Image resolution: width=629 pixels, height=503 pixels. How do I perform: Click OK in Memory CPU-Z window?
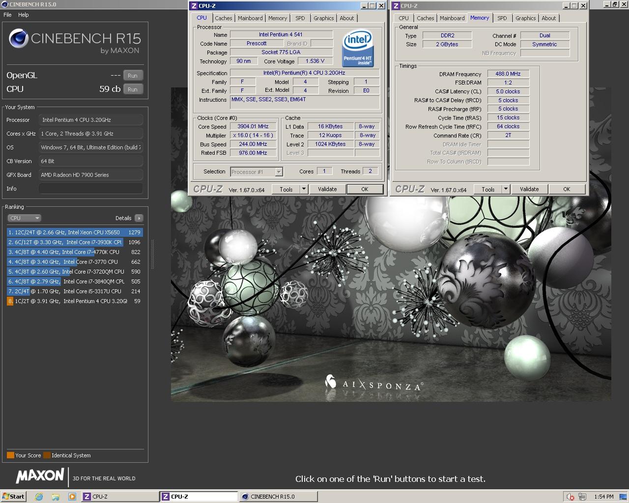[x=567, y=189]
